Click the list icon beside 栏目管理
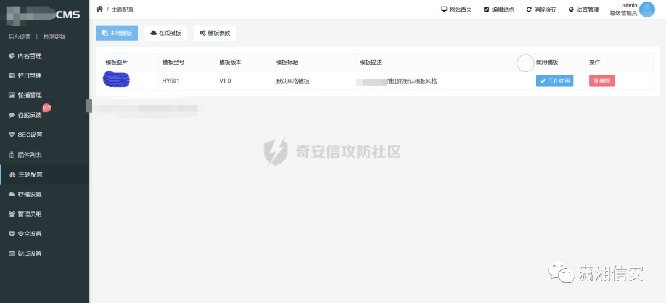Image resolution: width=666 pixels, height=303 pixels. click(12, 76)
